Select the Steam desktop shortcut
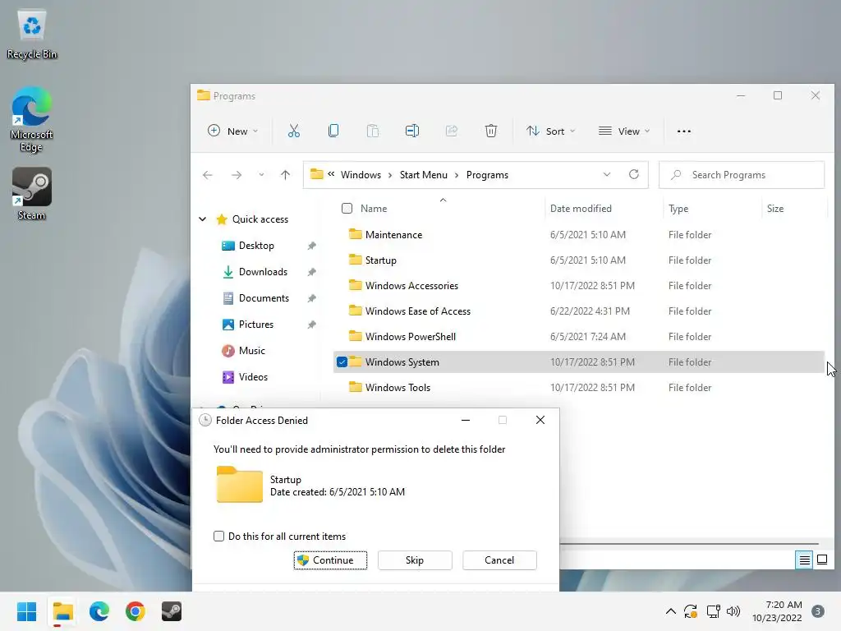 32,194
